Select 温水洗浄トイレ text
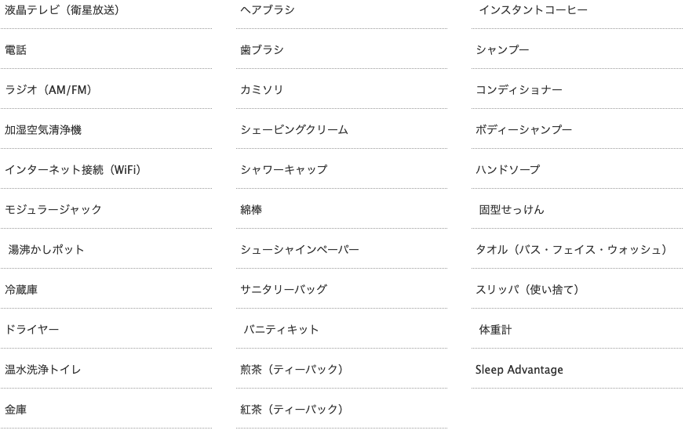This screenshot has height=434, width=685. tap(43, 370)
